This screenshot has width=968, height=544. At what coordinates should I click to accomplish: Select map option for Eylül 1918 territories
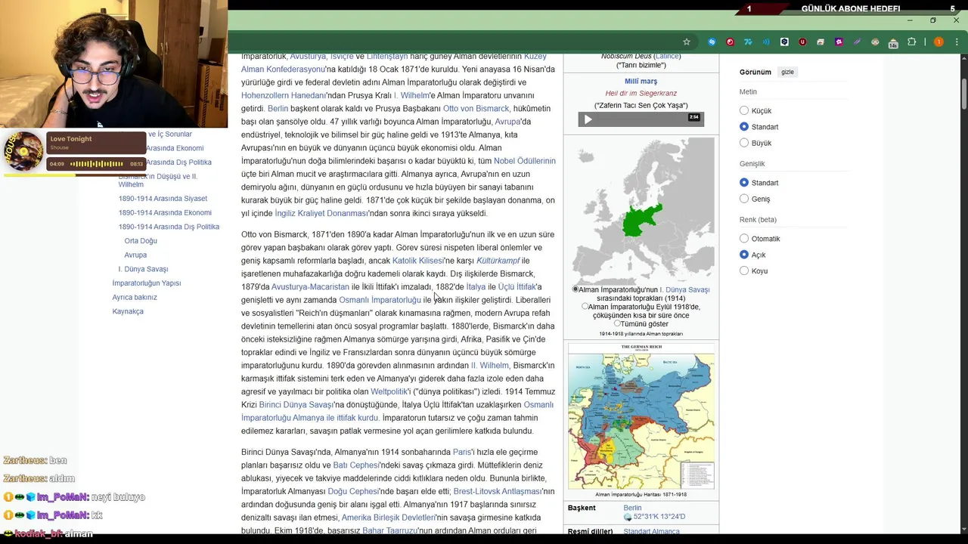(x=585, y=307)
